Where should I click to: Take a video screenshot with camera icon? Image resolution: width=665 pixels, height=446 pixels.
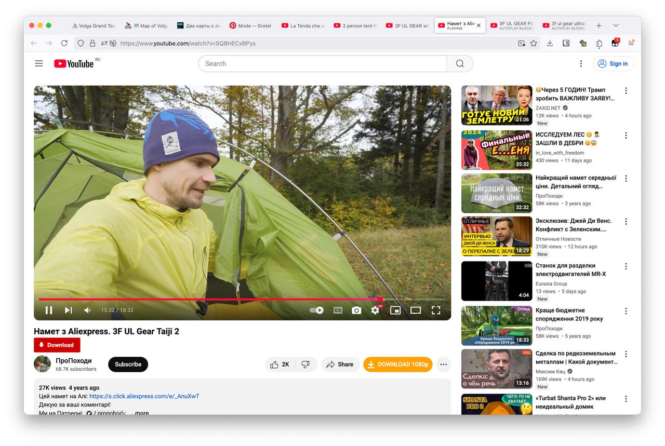coord(356,310)
